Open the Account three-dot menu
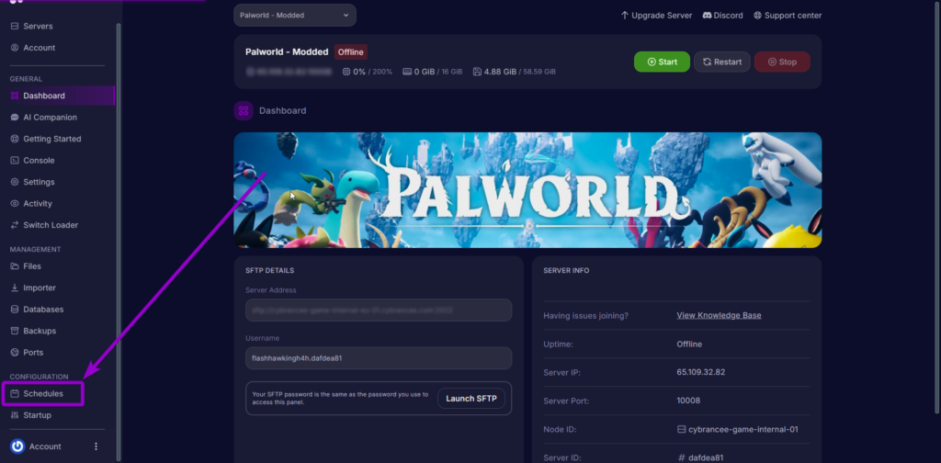The image size is (941, 463). pos(96,446)
